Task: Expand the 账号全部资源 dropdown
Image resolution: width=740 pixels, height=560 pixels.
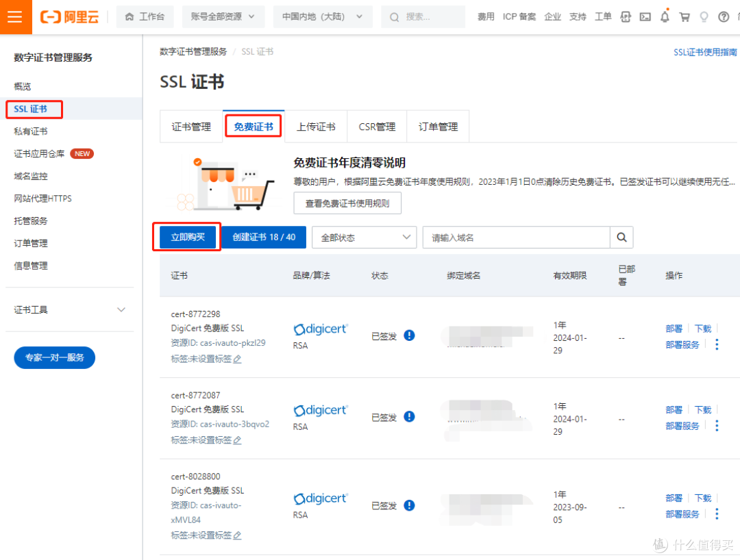Action: 223,17
